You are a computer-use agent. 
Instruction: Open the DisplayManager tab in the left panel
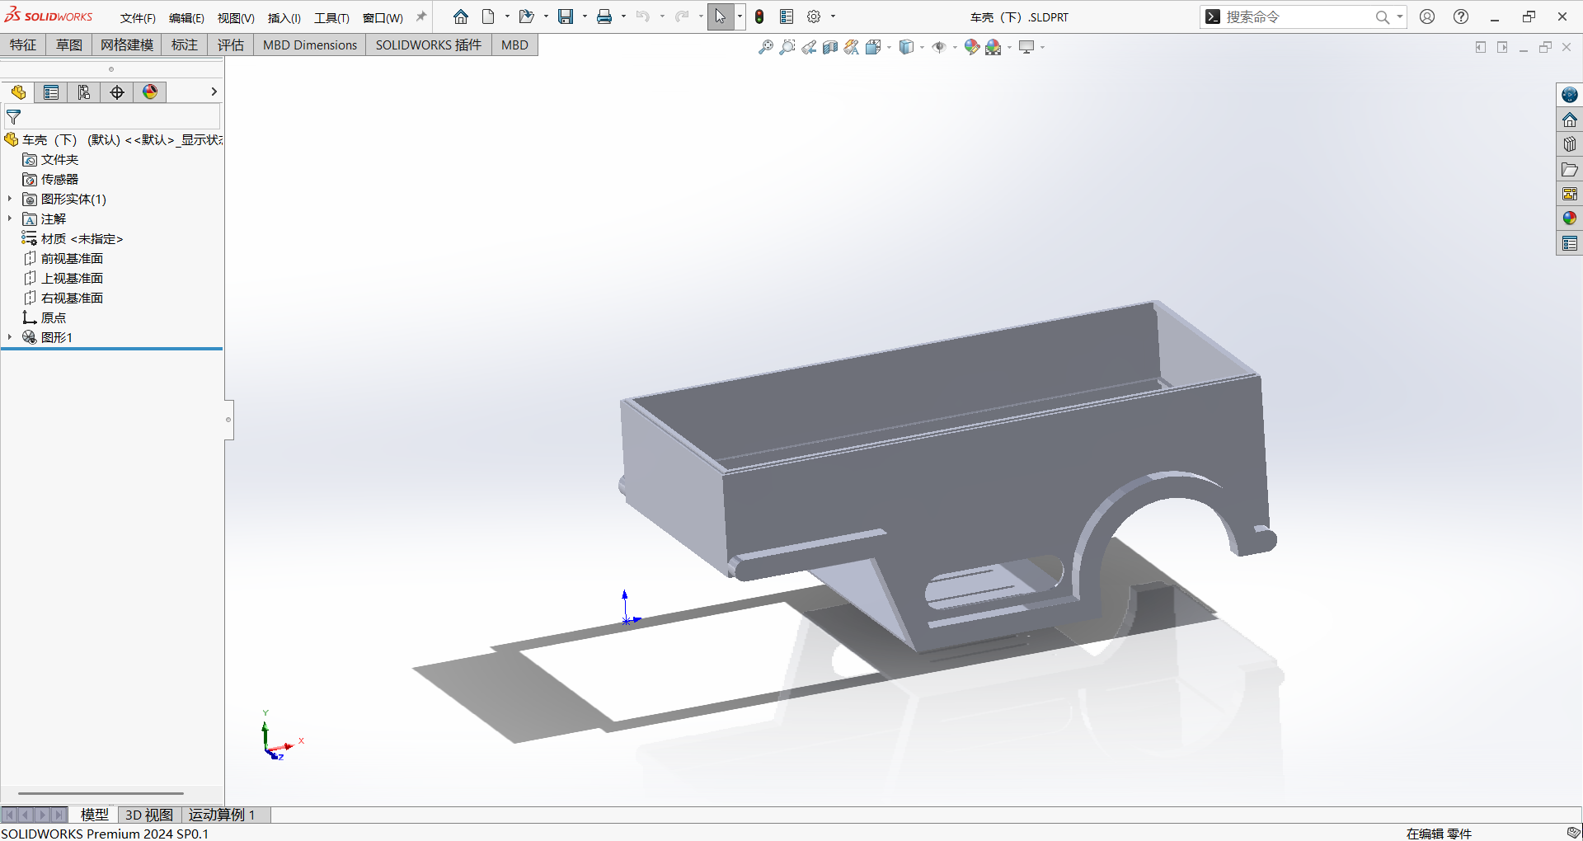pyautogui.click(x=149, y=92)
